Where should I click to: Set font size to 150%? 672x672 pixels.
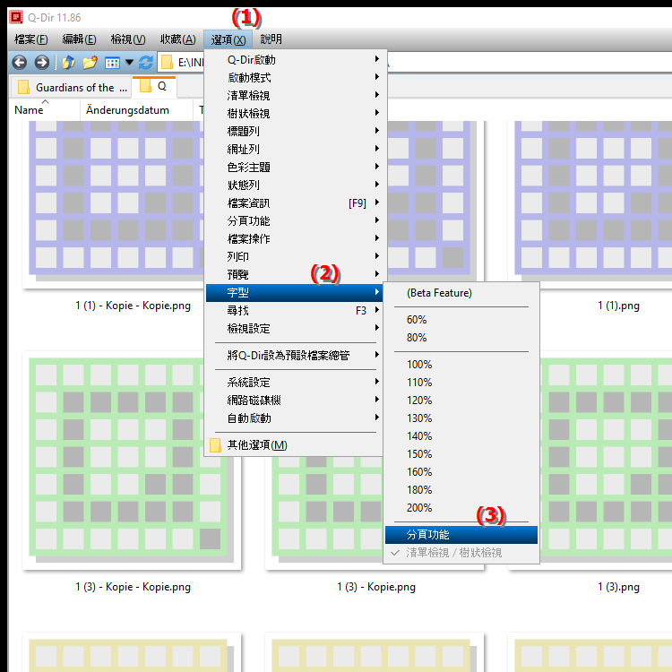[x=461, y=454]
